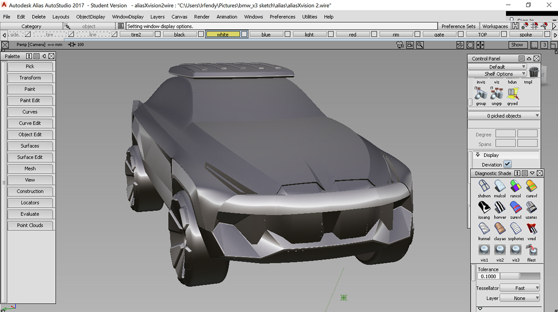Toggle visibility box next to blue layer
The width and height of the screenshot is (558, 312).
point(287,35)
